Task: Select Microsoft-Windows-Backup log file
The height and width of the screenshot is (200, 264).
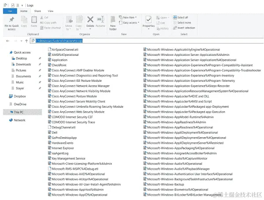Action: pyautogui.click(x=164, y=184)
